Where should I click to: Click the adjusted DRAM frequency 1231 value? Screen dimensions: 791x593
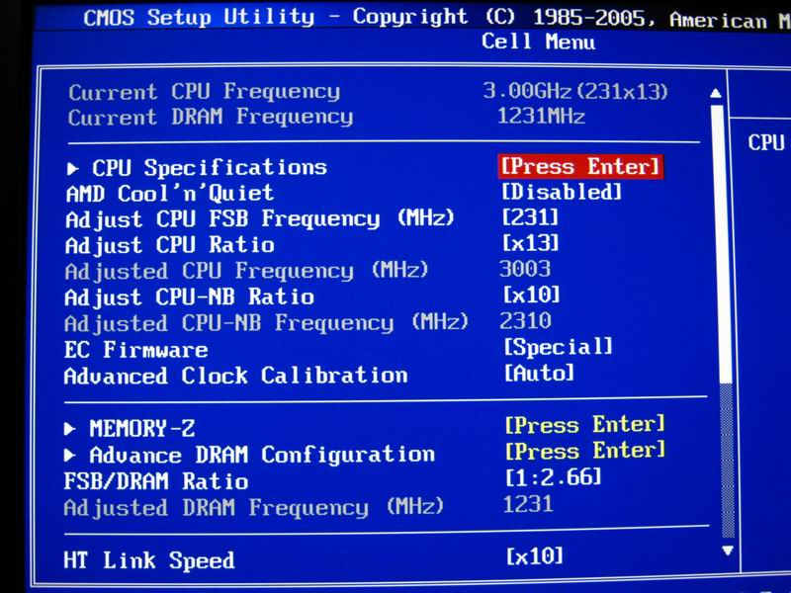(528, 504)
